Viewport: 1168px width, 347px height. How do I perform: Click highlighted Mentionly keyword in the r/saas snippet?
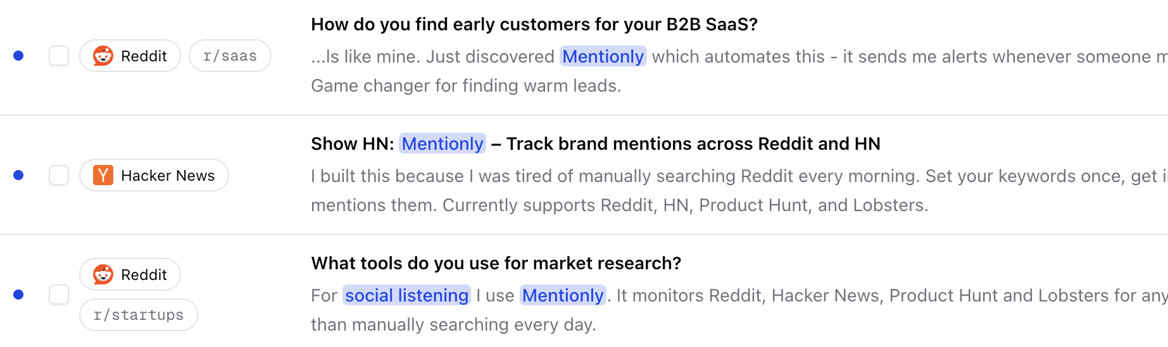click(x=603, y=56)
